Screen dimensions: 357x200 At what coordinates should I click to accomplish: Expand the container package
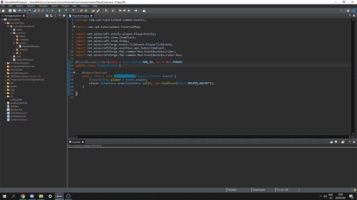14,39
